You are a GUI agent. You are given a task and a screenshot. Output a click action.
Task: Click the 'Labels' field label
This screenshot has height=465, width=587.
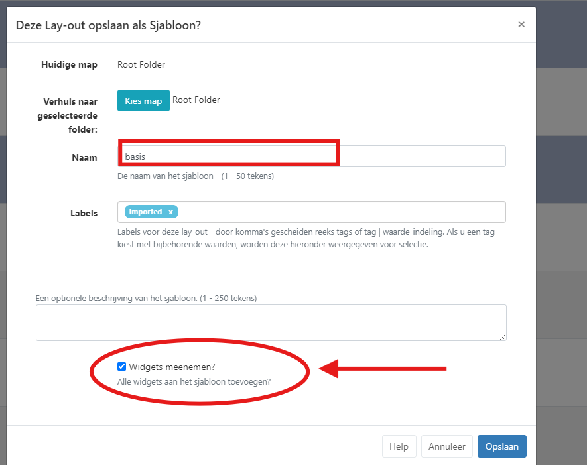(84, 213)
